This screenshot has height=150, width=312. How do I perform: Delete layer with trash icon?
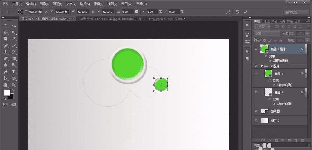[x=302, y=140]
